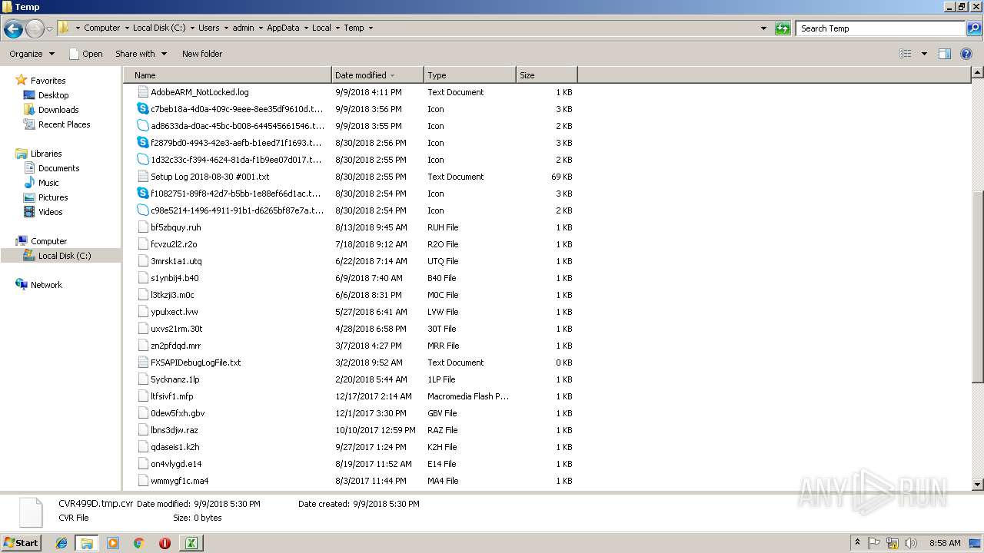The width and height of the screenshot is (984, 553).
Task: Click New folder button
Action: [x=202, y=54]
